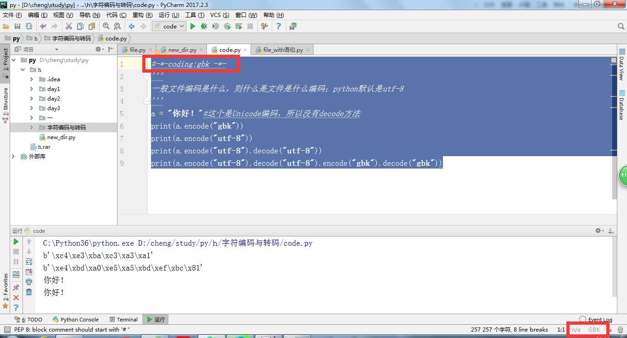This screenshot has height=338, width=627.
Task: Open the 6: TODO tool window
Action: (x=29, y=320)
